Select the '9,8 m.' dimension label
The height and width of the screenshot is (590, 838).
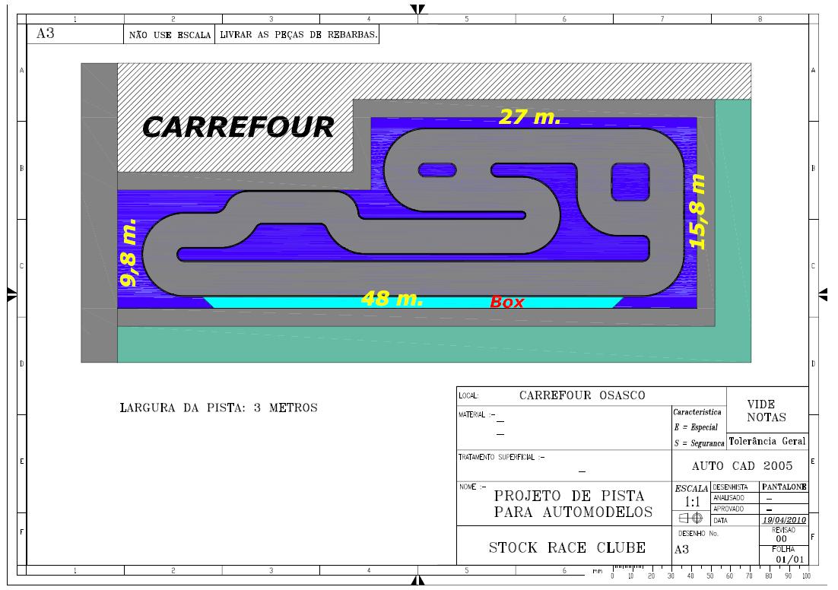pos(129,252)
